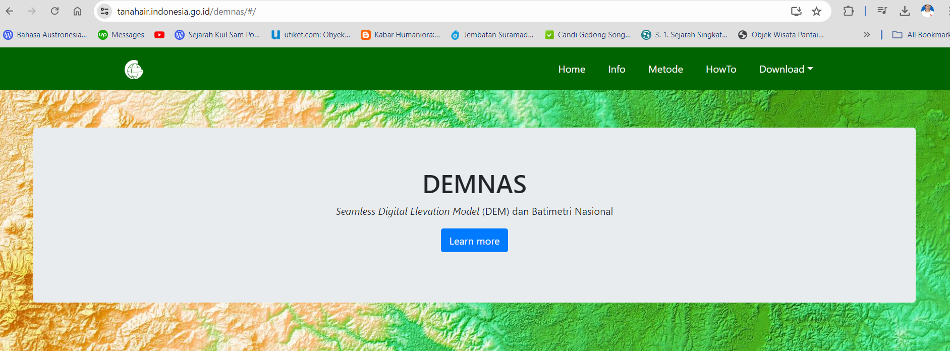This screenshot has height=351, width=950.
Task: View site information icon in address bar
Action: pyautogui.click(x=104, y=11)
